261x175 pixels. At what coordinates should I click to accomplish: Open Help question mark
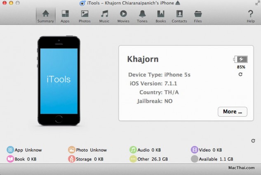(x=251, y=14)
